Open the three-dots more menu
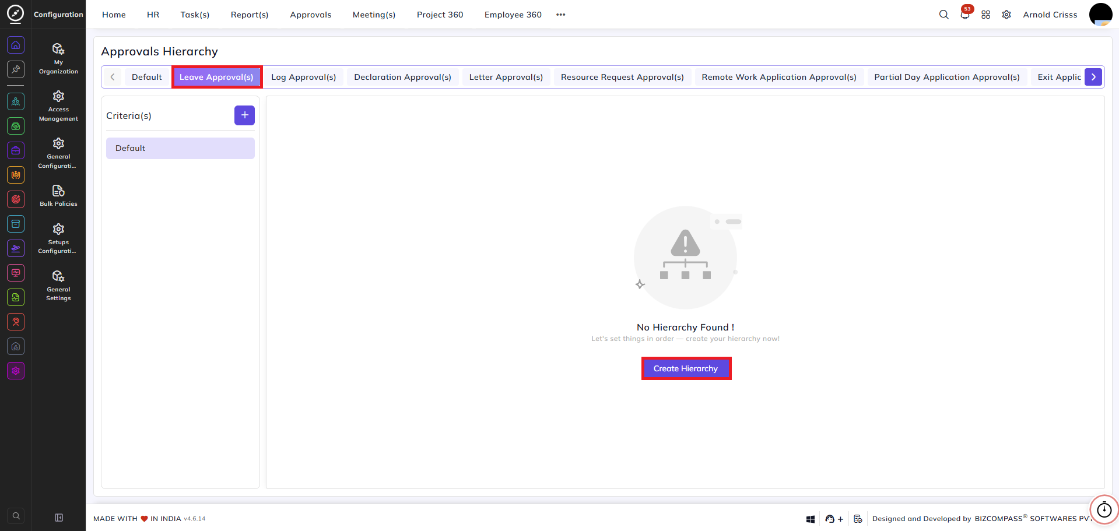 [x=561, y=15]
